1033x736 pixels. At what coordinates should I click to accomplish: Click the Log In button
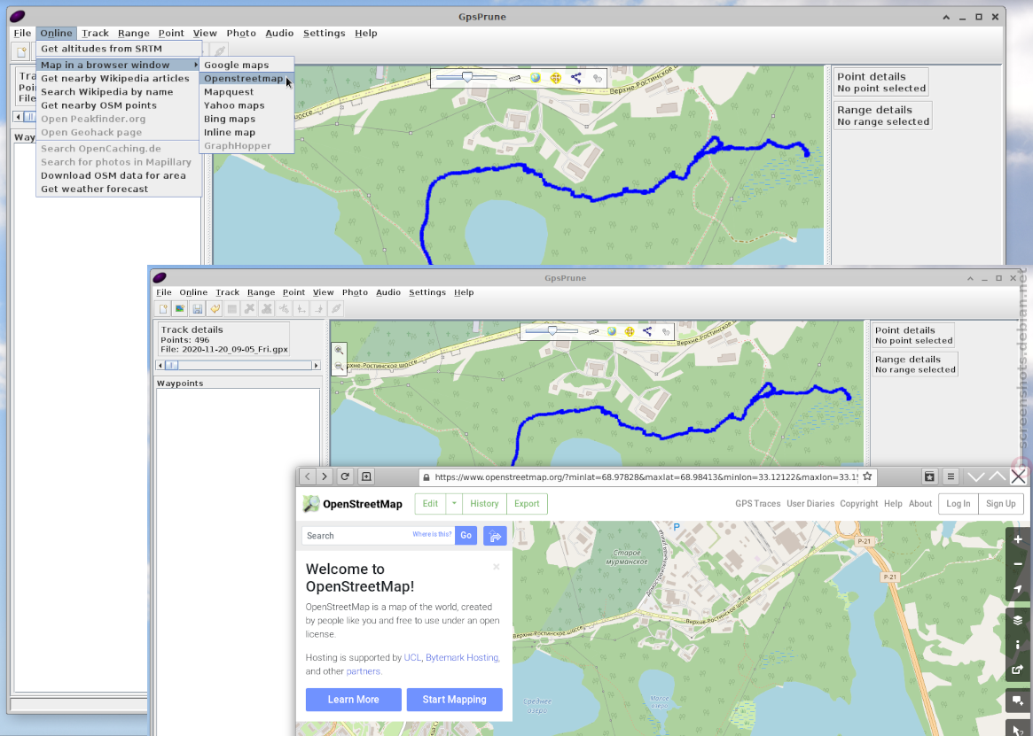[958, 504]
